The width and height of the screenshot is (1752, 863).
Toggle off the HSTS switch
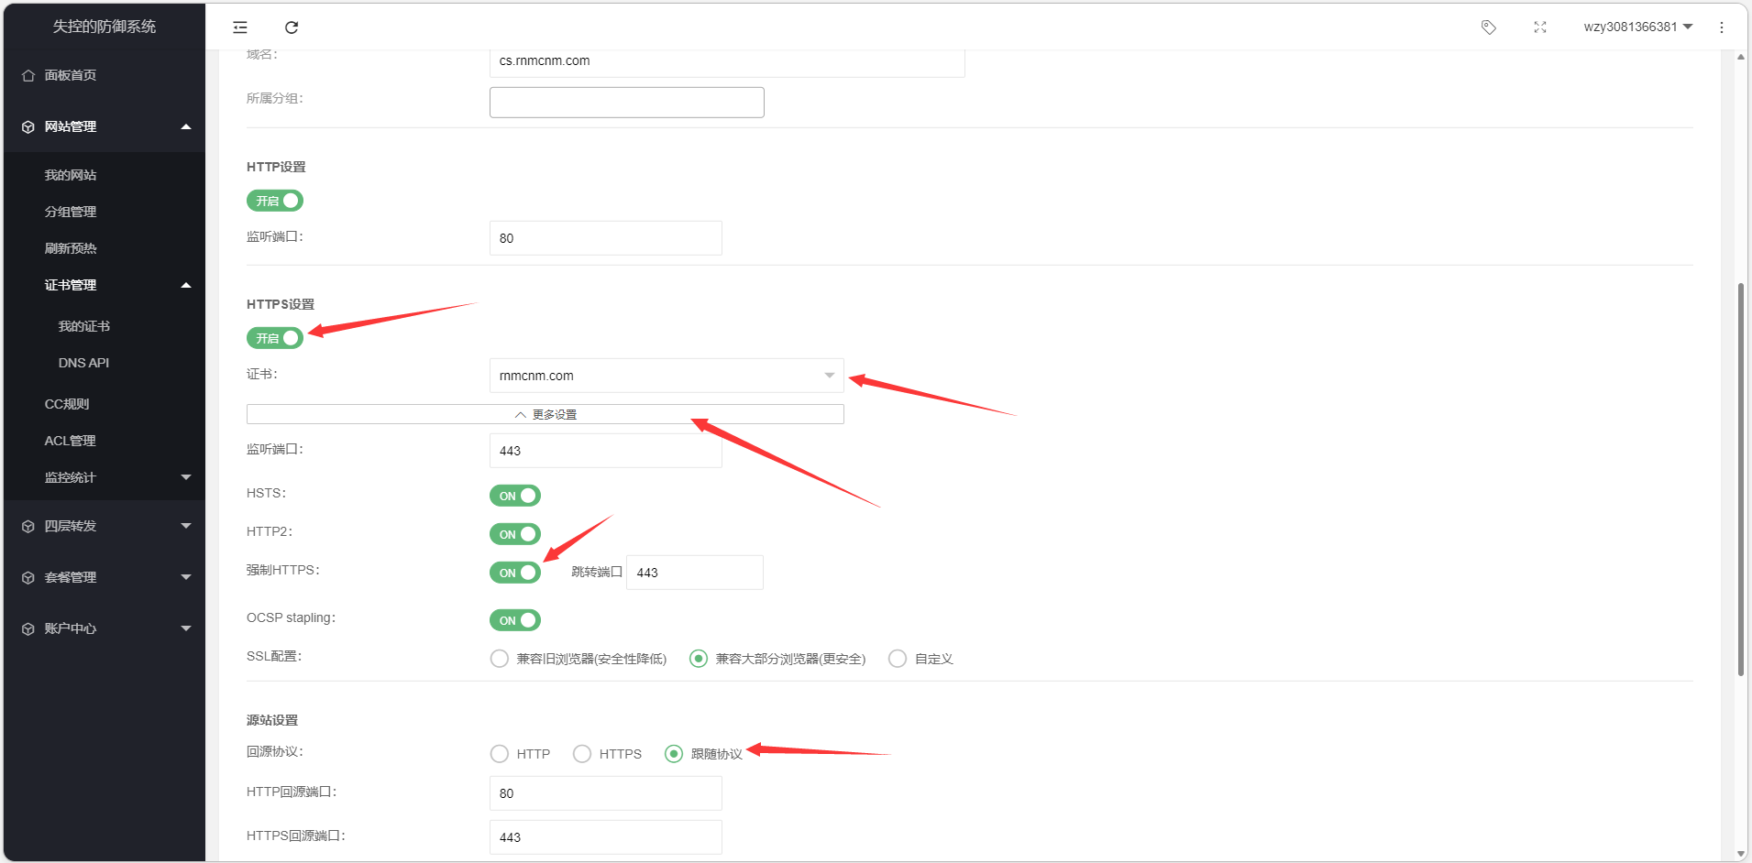click(514, 495)
